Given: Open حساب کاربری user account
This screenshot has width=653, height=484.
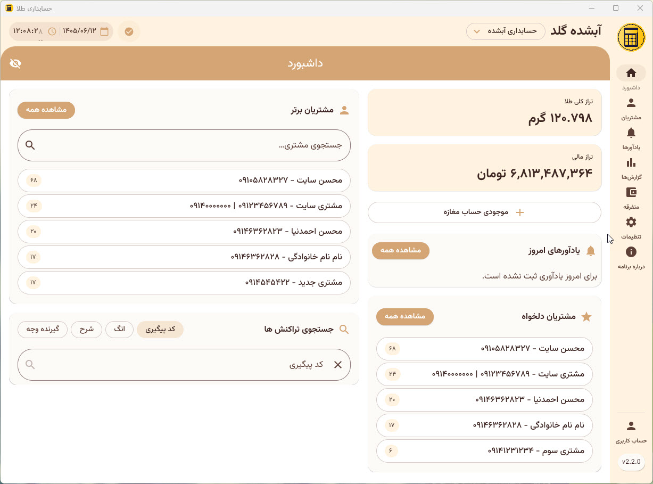Looking at the screenshot, I should tap(631, 431).
